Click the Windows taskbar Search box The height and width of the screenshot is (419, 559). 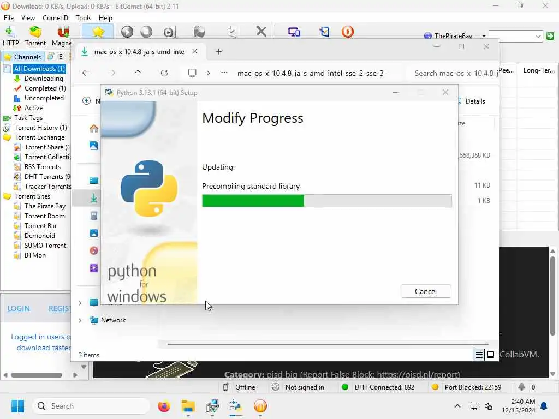click(91, 406)
